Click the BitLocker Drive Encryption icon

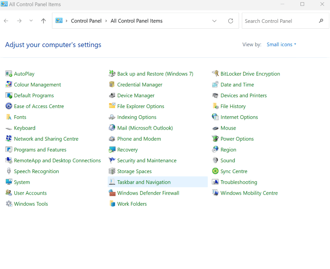click(x=215, y=74)
